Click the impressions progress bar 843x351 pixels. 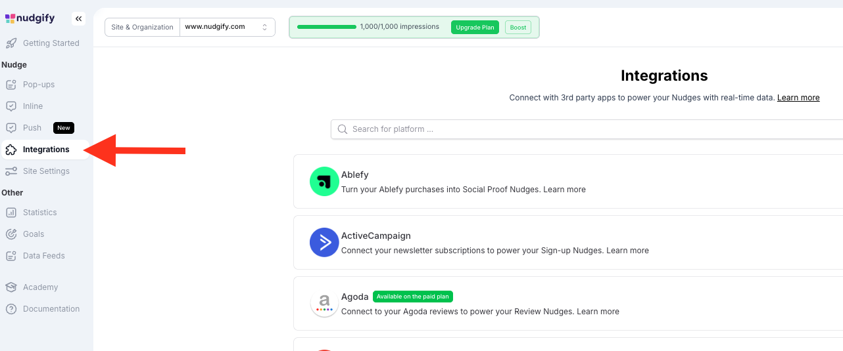[x=327, y=27]
